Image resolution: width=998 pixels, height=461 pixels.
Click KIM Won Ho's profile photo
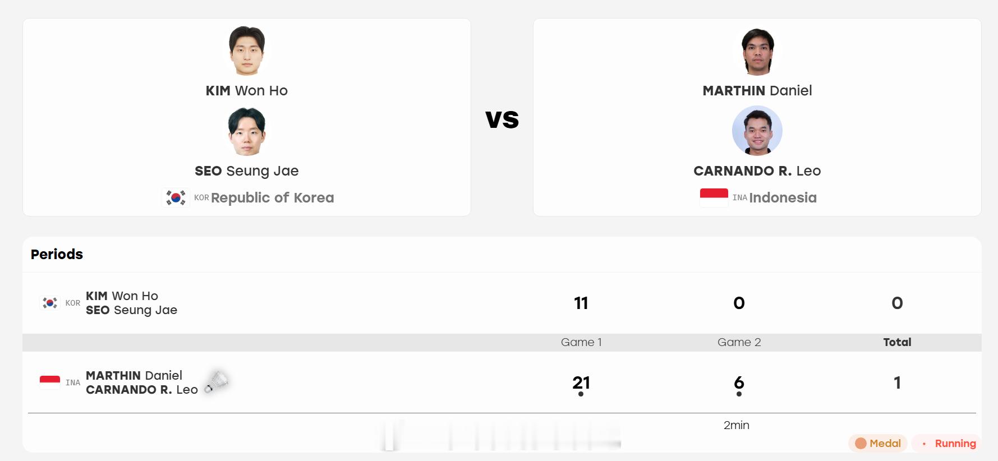coord(247,50)
